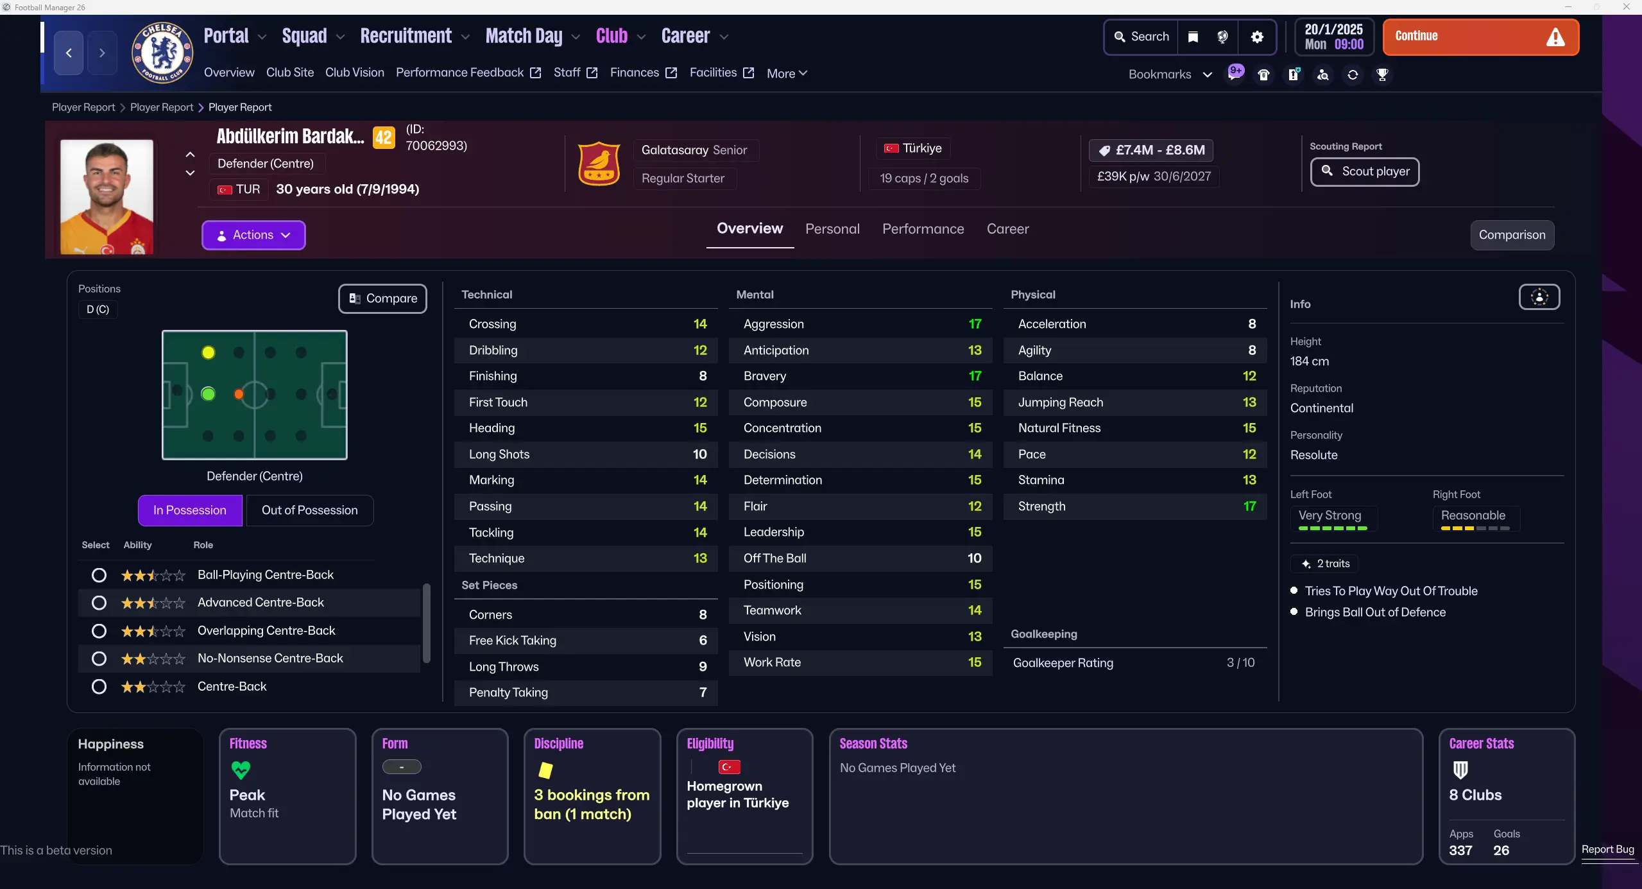Image resolution: width=1642 pixels, height=889 pixels.
Task: Click the transfers refresh arrows icon
Action: coord(1353,75)
